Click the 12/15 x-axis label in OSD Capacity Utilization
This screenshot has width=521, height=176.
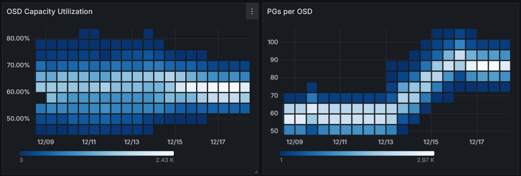click(175, 142)
